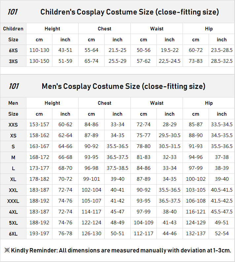235x262 pixels.
Task: Click the 4XL size row label
Action: tap(13, 212)
